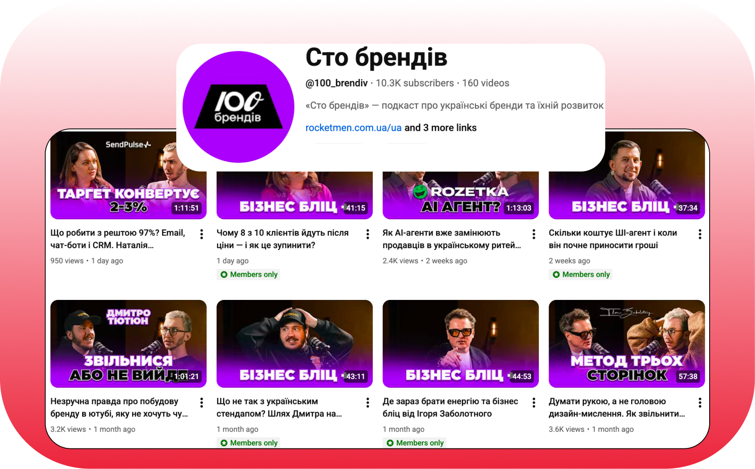Click the rocketmen.com.ua/ua link
The image size is (755, 469).
[354, 128]
